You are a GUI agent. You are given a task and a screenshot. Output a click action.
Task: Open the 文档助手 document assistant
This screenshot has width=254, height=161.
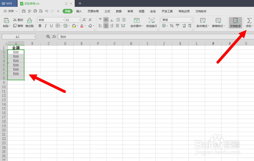[x=235, y=22]
